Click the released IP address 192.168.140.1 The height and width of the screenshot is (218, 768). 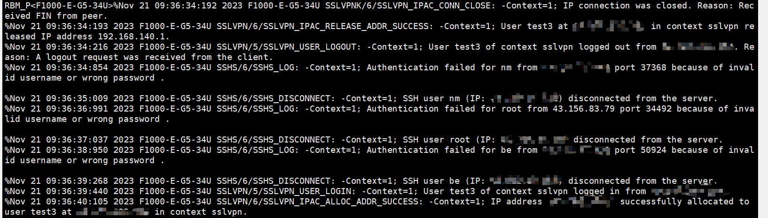pos(133,37)
